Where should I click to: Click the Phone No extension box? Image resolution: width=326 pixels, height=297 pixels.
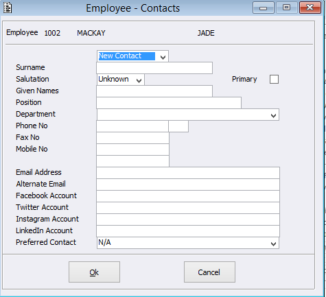[x=178, y=126]
